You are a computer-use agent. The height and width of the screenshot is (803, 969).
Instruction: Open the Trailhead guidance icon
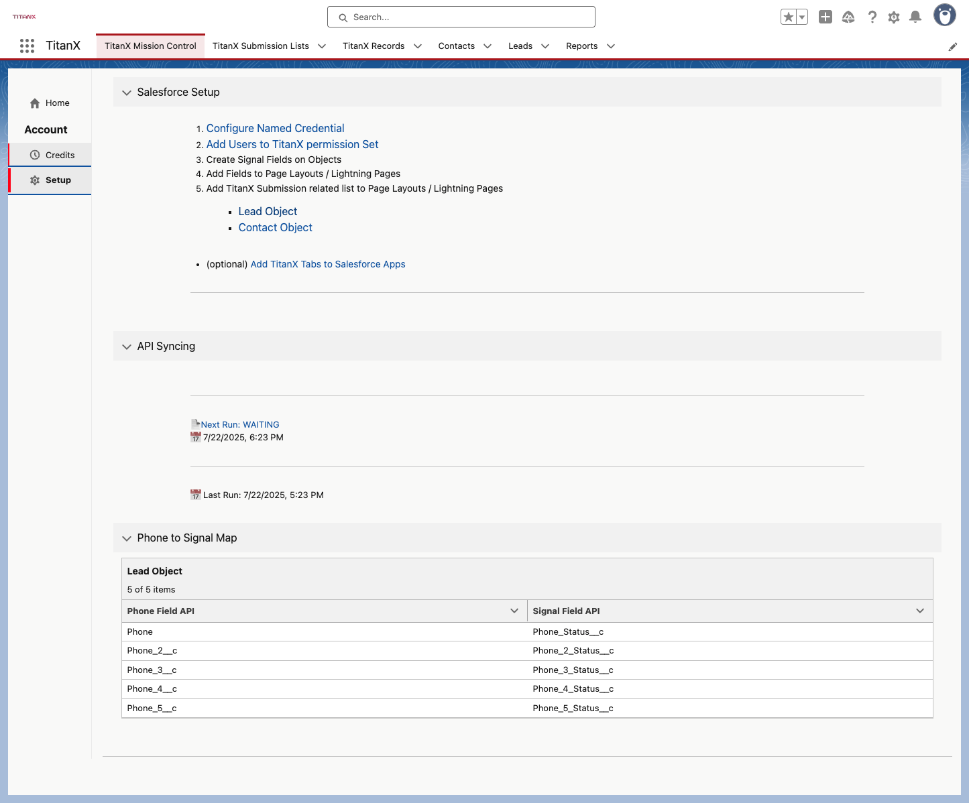click(x=848, y=17)
